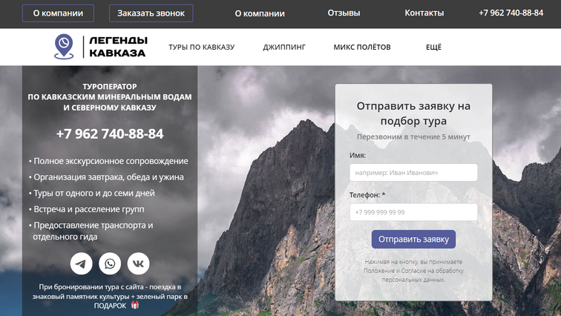Viewport: 561px width, 316px height.
Task: Open О компании in the top menu
Action: pyautogui.click(x=260, y=13)
